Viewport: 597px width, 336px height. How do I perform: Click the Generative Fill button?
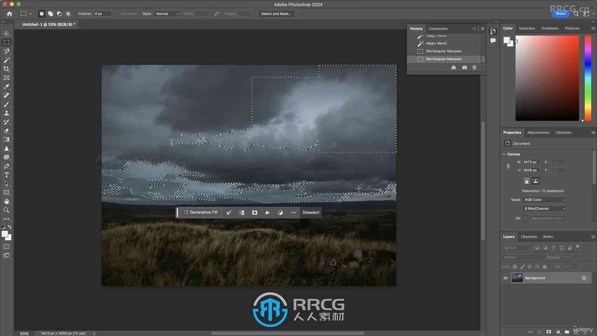pos(201,212)
